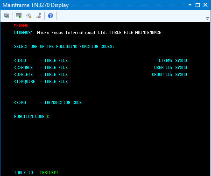
Task: Click the <I>NQUIRE function code line
Action: click(x=41, y=82)
